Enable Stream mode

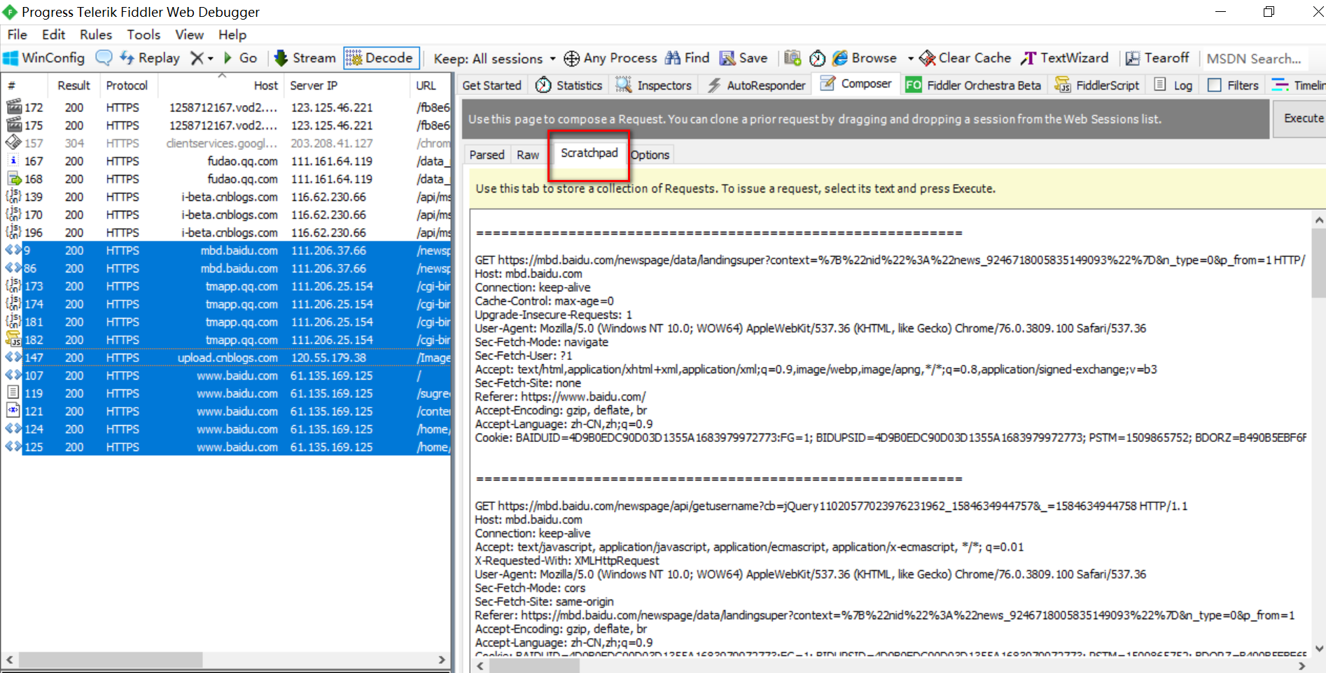(x=305, y=58)
